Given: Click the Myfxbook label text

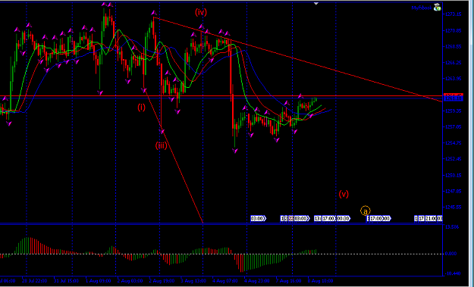Looking at the screenshot, I should (422, 8).
